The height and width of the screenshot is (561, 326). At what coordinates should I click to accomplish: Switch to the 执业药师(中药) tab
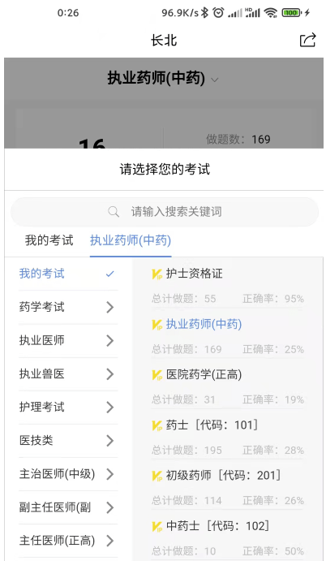pyautogui.click(x=131, y=240)
